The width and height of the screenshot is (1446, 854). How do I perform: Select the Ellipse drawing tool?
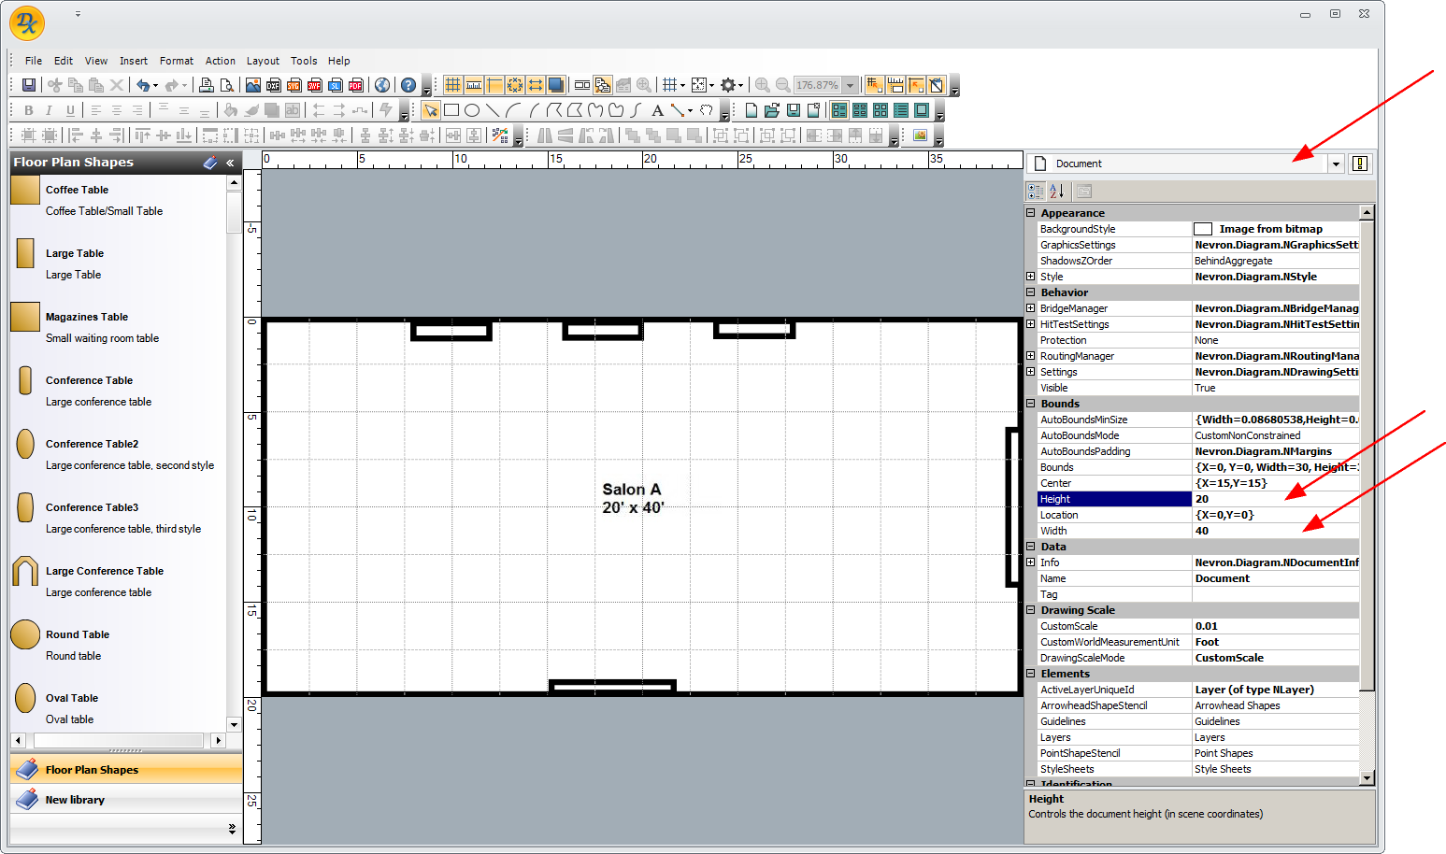pos(472,110)
